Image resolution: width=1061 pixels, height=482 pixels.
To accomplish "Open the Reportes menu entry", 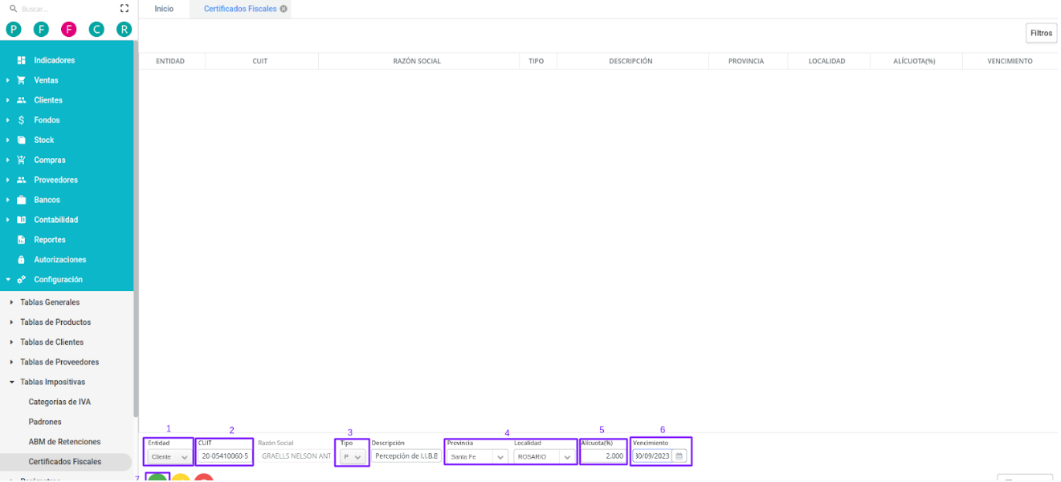I will click(x=50, y=240).
